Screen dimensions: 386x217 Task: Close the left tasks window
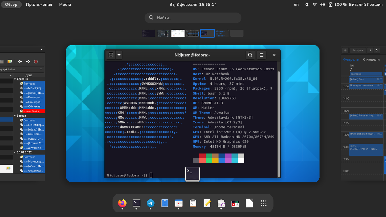pos(41,49)
